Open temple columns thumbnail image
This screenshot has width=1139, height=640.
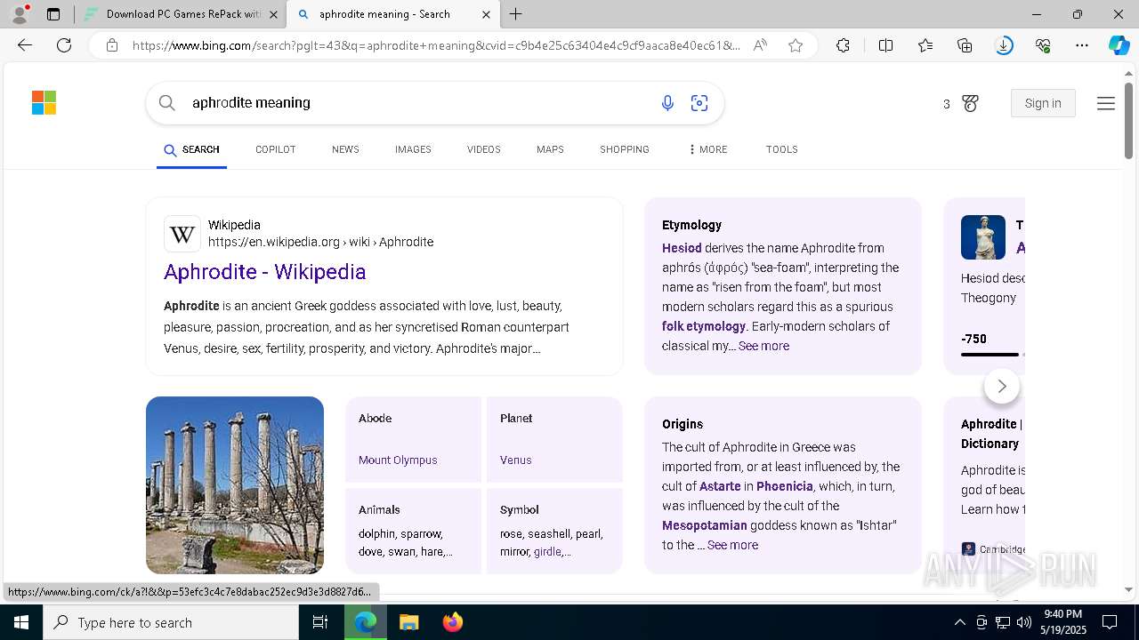point(235,485)
